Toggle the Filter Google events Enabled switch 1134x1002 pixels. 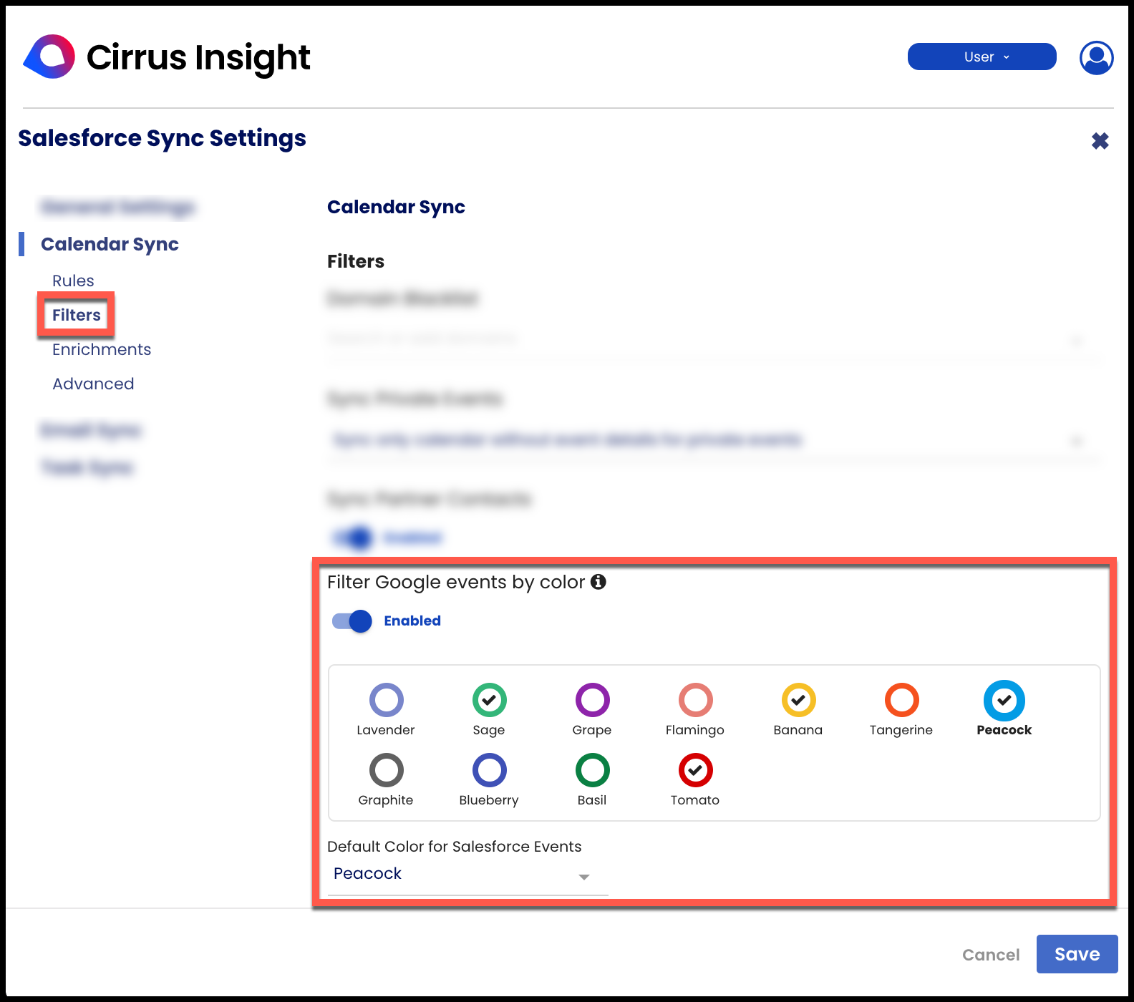point(352,621)
